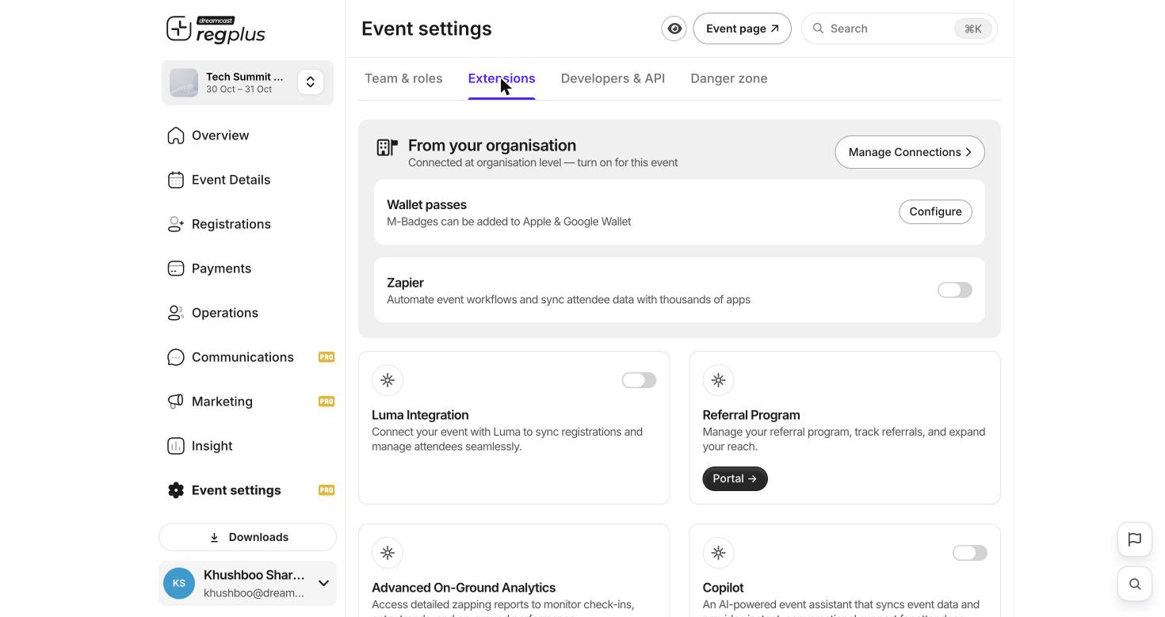Click the Luma Integration card icon
This screenshot has height=617, width=1165.
click(x=388, y=380)
